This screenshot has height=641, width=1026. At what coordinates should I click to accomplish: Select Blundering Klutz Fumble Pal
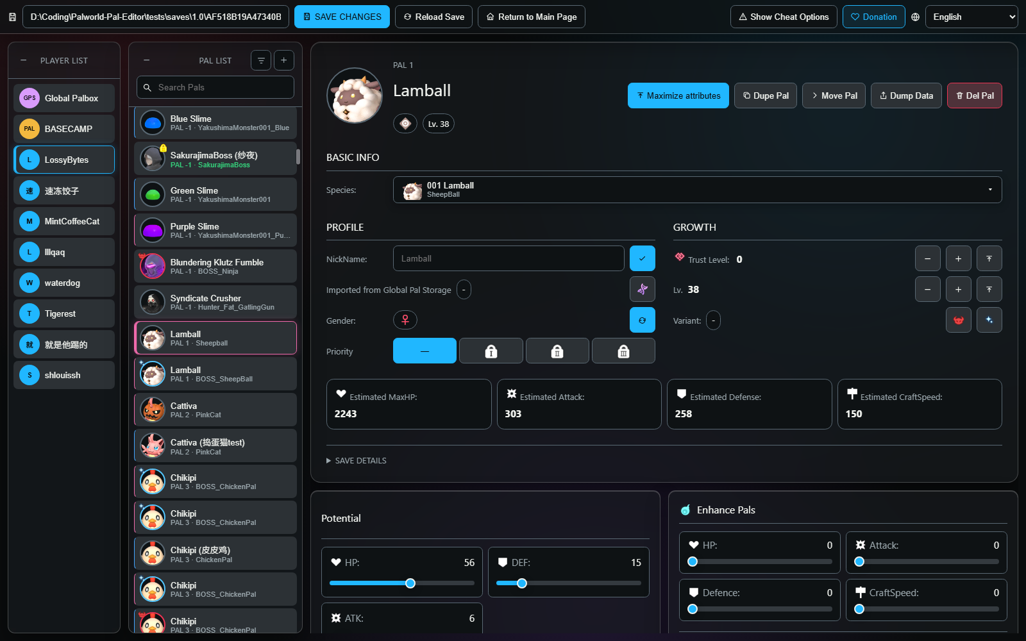[215, 266]
